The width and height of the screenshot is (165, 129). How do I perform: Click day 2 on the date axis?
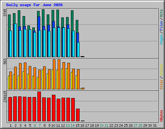pyautogui.click(x=15, y=125)
